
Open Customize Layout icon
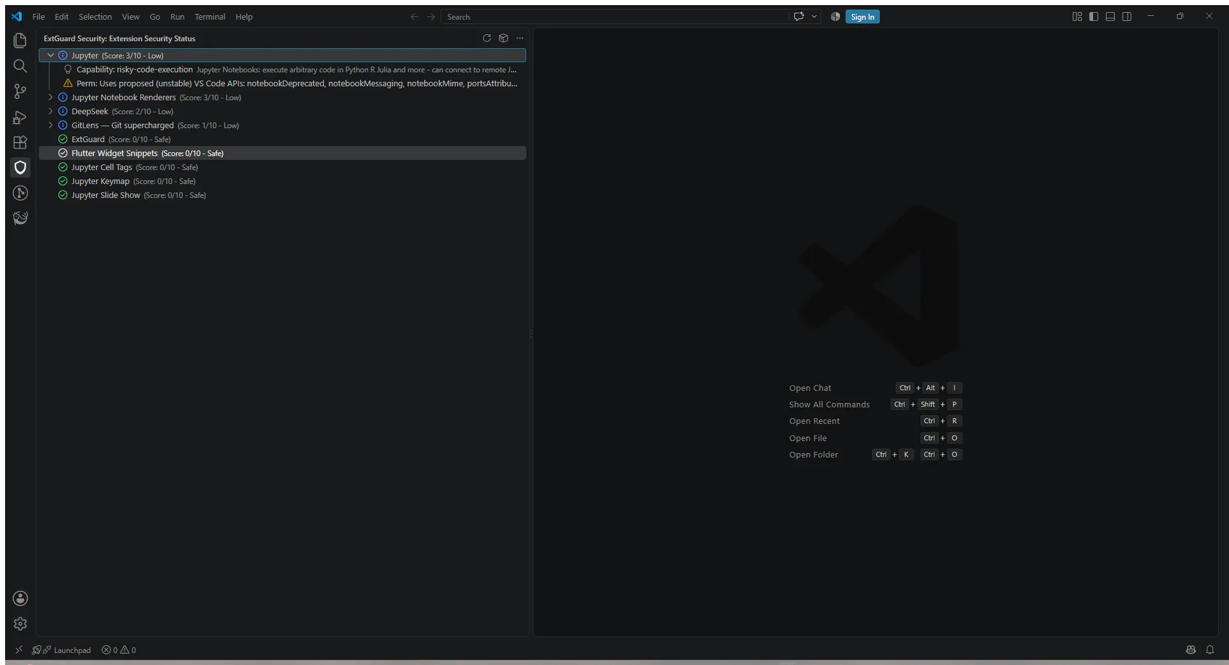(x=1077, y=16)
